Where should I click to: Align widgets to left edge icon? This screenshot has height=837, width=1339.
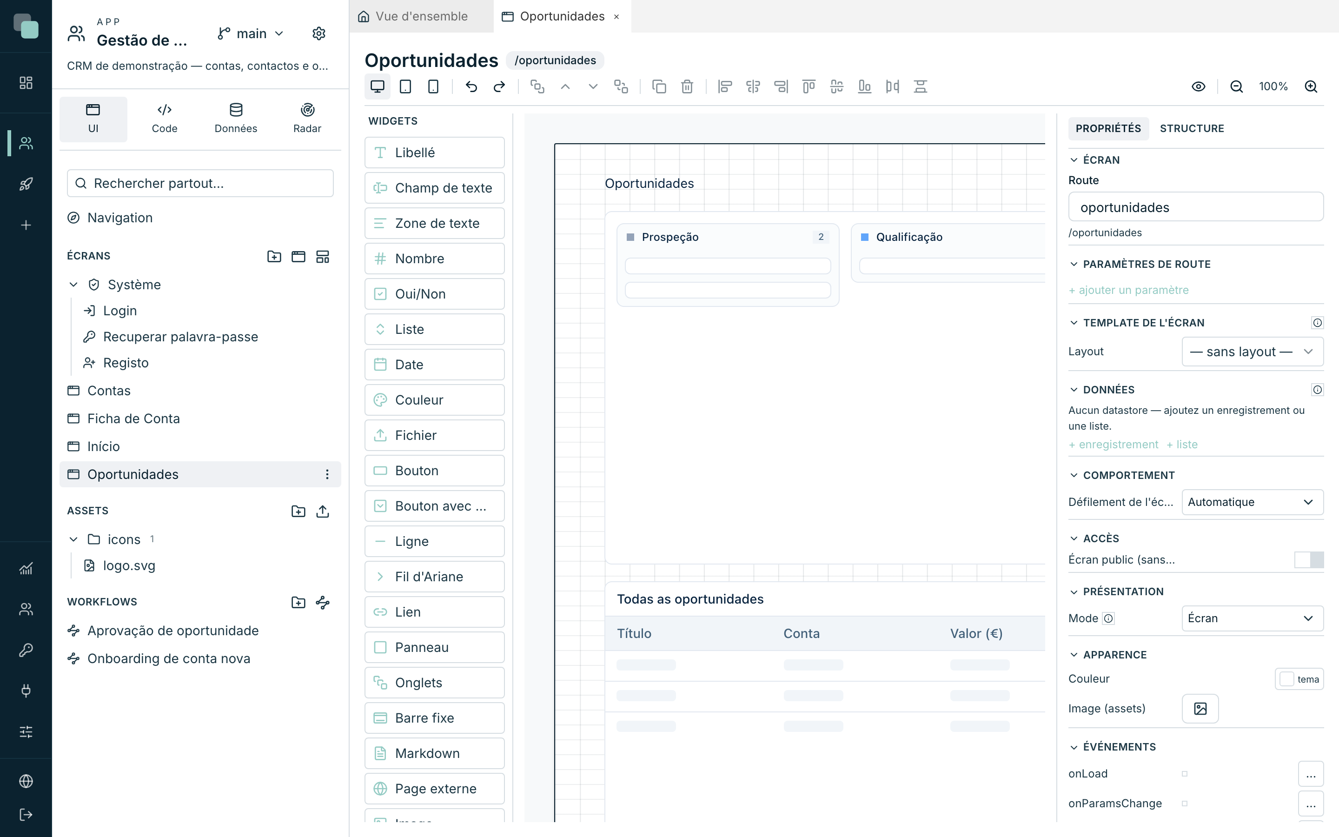(x=725, y=86)
